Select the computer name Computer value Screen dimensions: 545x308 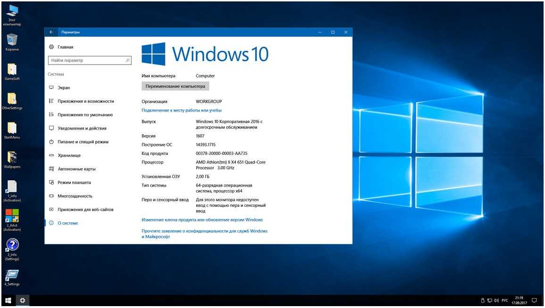(205, 76)
